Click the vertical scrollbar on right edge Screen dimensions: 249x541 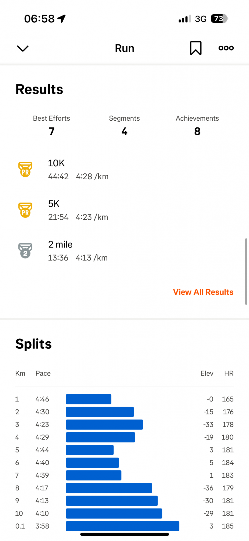pyautogui.click(x=246, y=271)
